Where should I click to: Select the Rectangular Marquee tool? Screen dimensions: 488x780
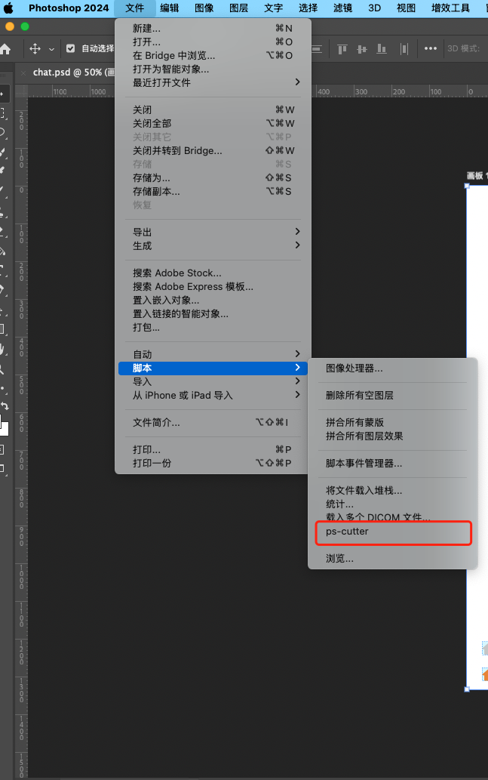tap(3, 113)
